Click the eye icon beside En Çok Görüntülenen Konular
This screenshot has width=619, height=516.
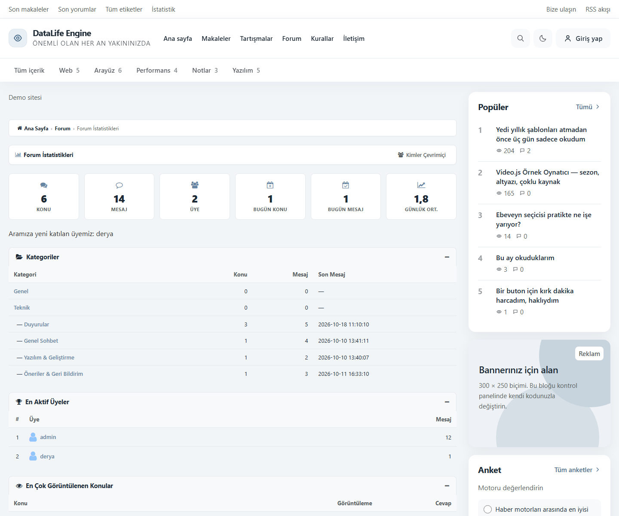coord(19,486)
